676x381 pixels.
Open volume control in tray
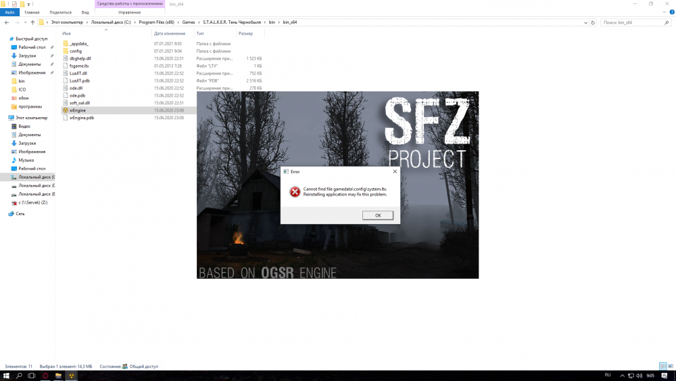pos(639,376)
